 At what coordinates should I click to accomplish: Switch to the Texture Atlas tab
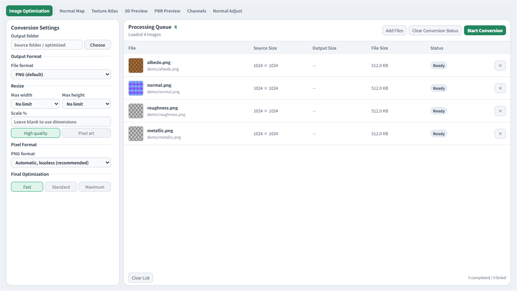pyautogui.click(x=105, y=11)
